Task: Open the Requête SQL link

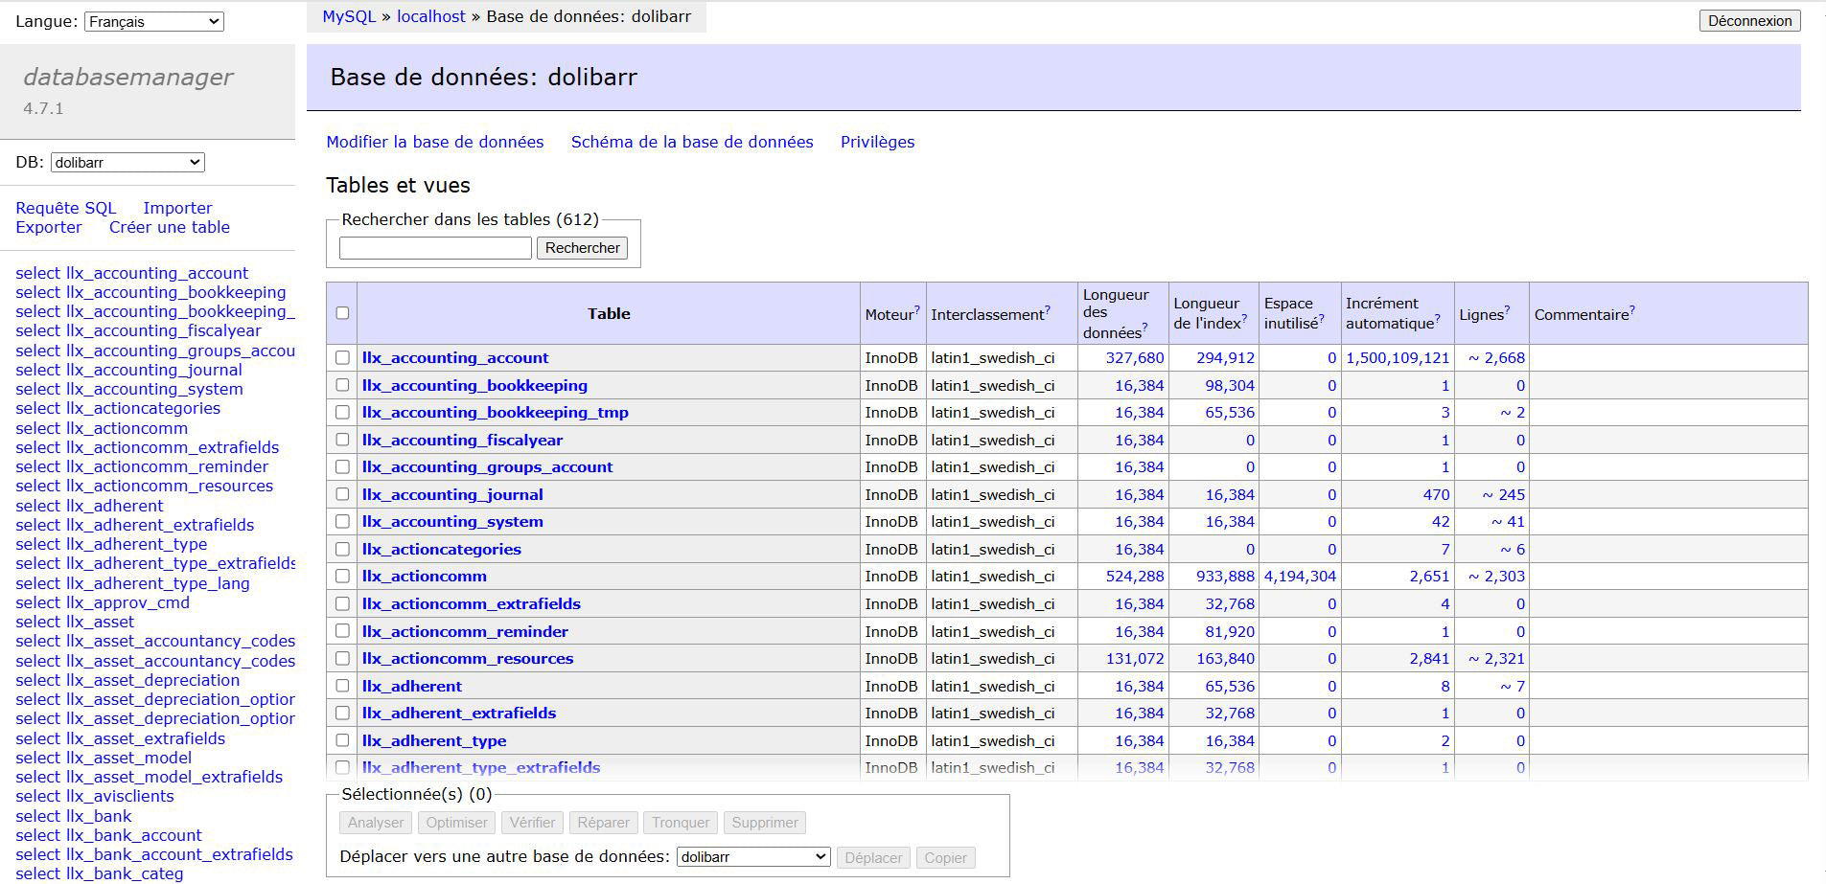Action: click(65, 208)
